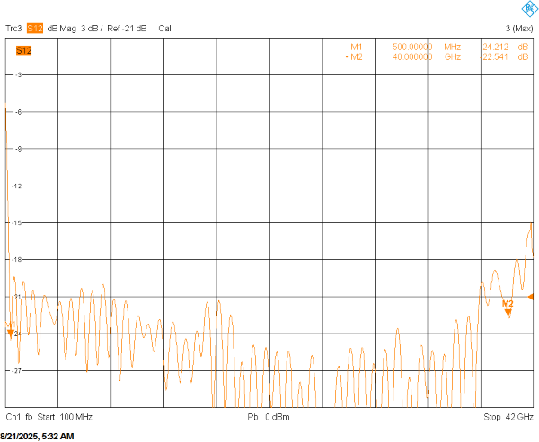
Task: Click the orange S12 trace label in graph
Action: click(x=24, y=50)
